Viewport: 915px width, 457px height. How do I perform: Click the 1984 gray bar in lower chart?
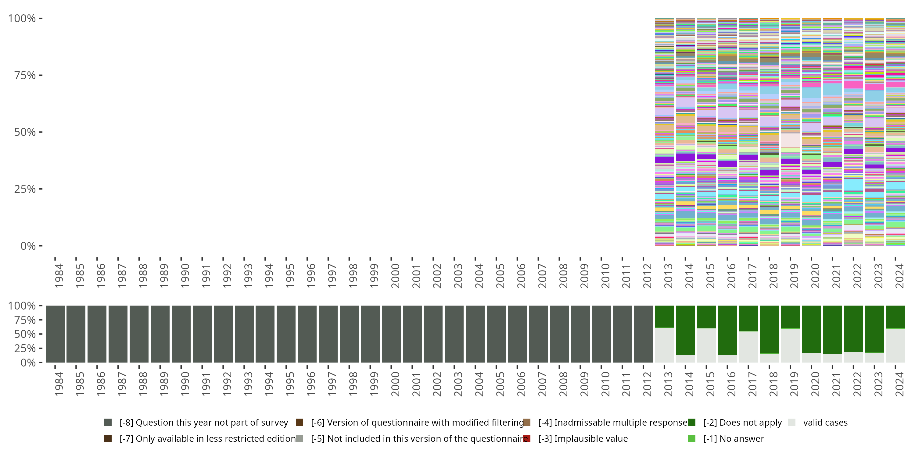(x=55, y=334)
